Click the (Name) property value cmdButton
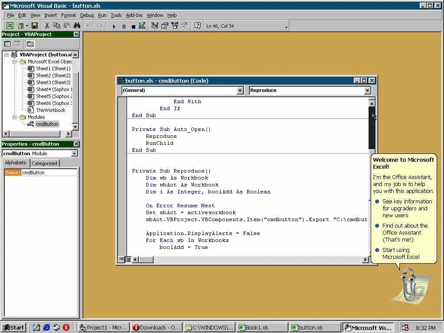This screenshot has height=333, width=444. click(x=49, y=173)
